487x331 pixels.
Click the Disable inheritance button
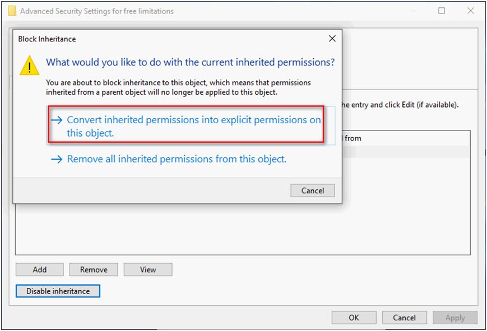[x=58, y=291]
